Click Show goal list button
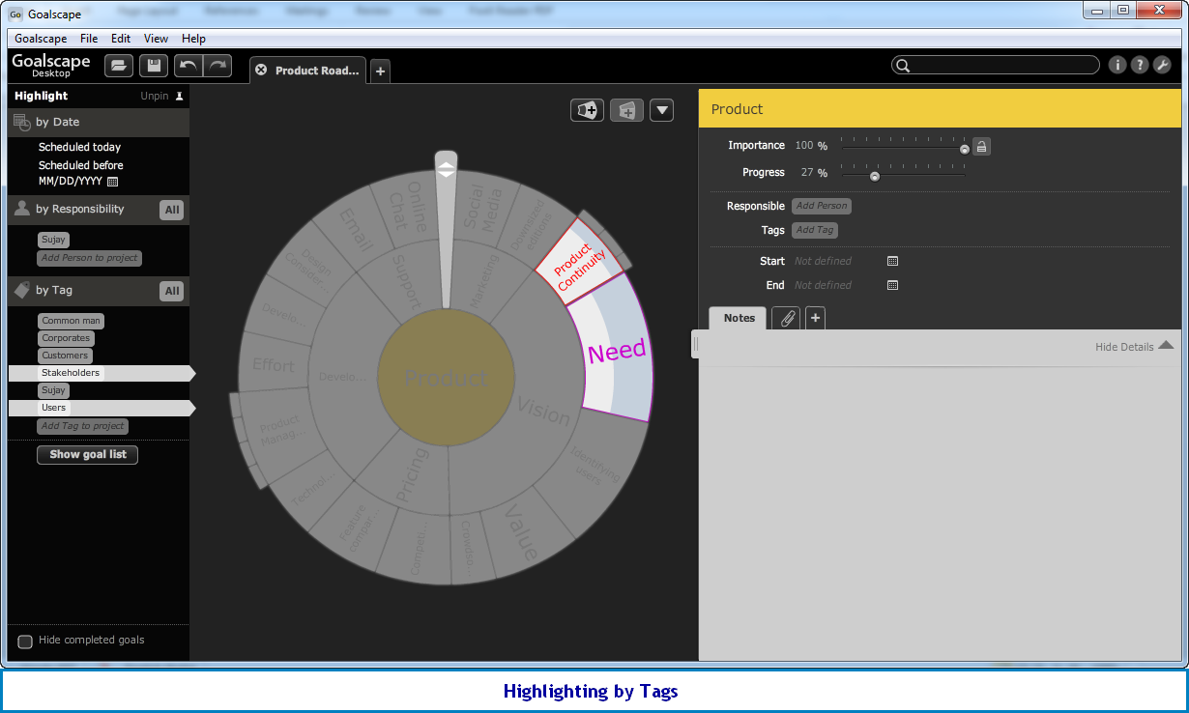Viewport: 1189px width, 713px height. click(x=88, y=454)
